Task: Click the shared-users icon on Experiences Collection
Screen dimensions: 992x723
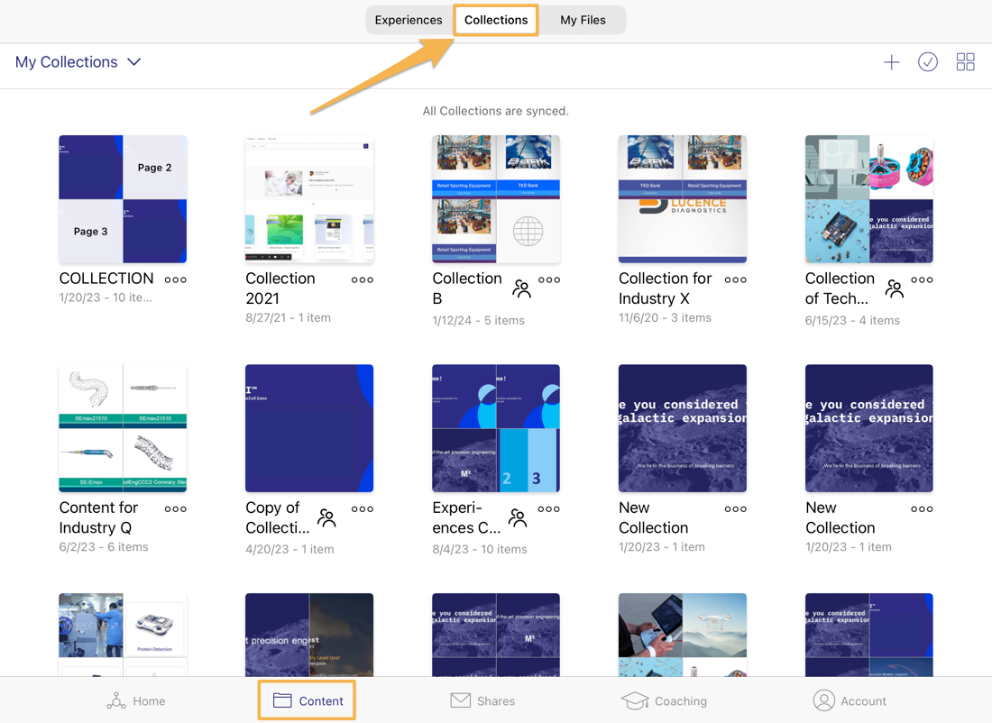Action: pyautogui.click(x=517, y=518)
